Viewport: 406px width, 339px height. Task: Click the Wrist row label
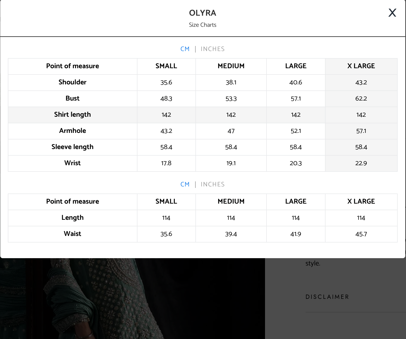click(72, 163)
